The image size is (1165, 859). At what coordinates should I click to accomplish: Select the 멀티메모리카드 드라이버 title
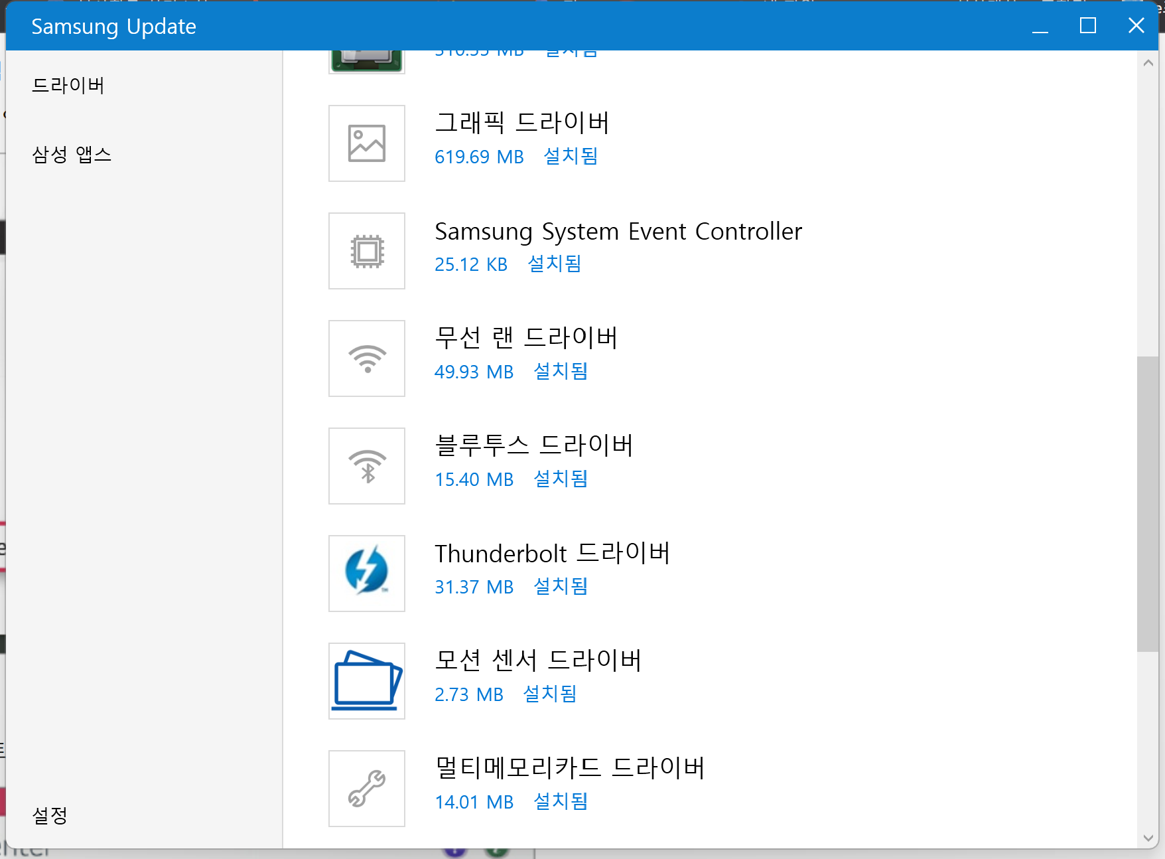(570, 767)
